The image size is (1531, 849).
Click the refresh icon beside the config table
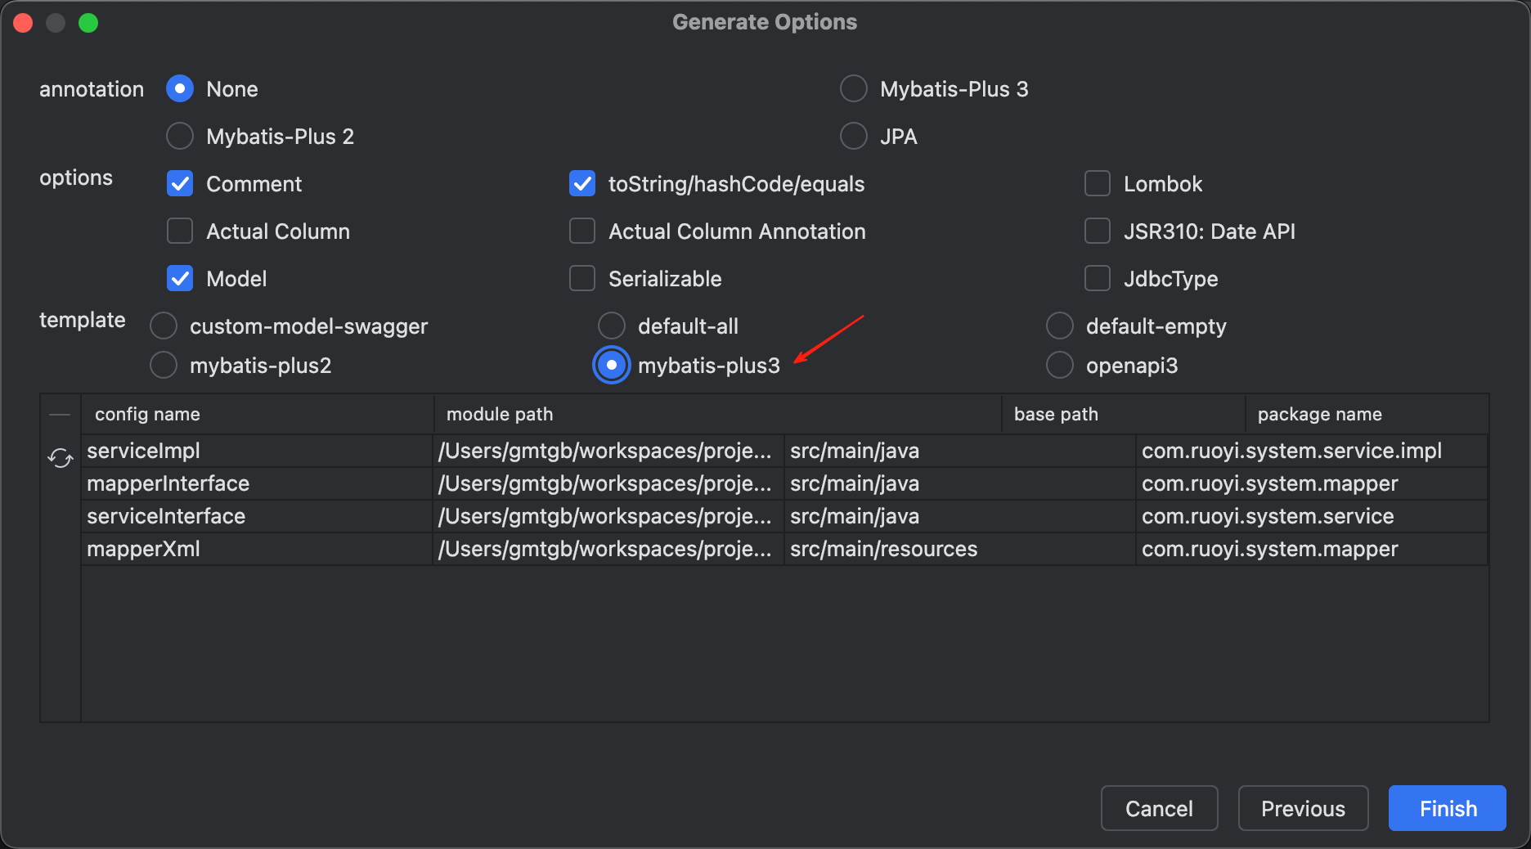[x=60, y=458]
